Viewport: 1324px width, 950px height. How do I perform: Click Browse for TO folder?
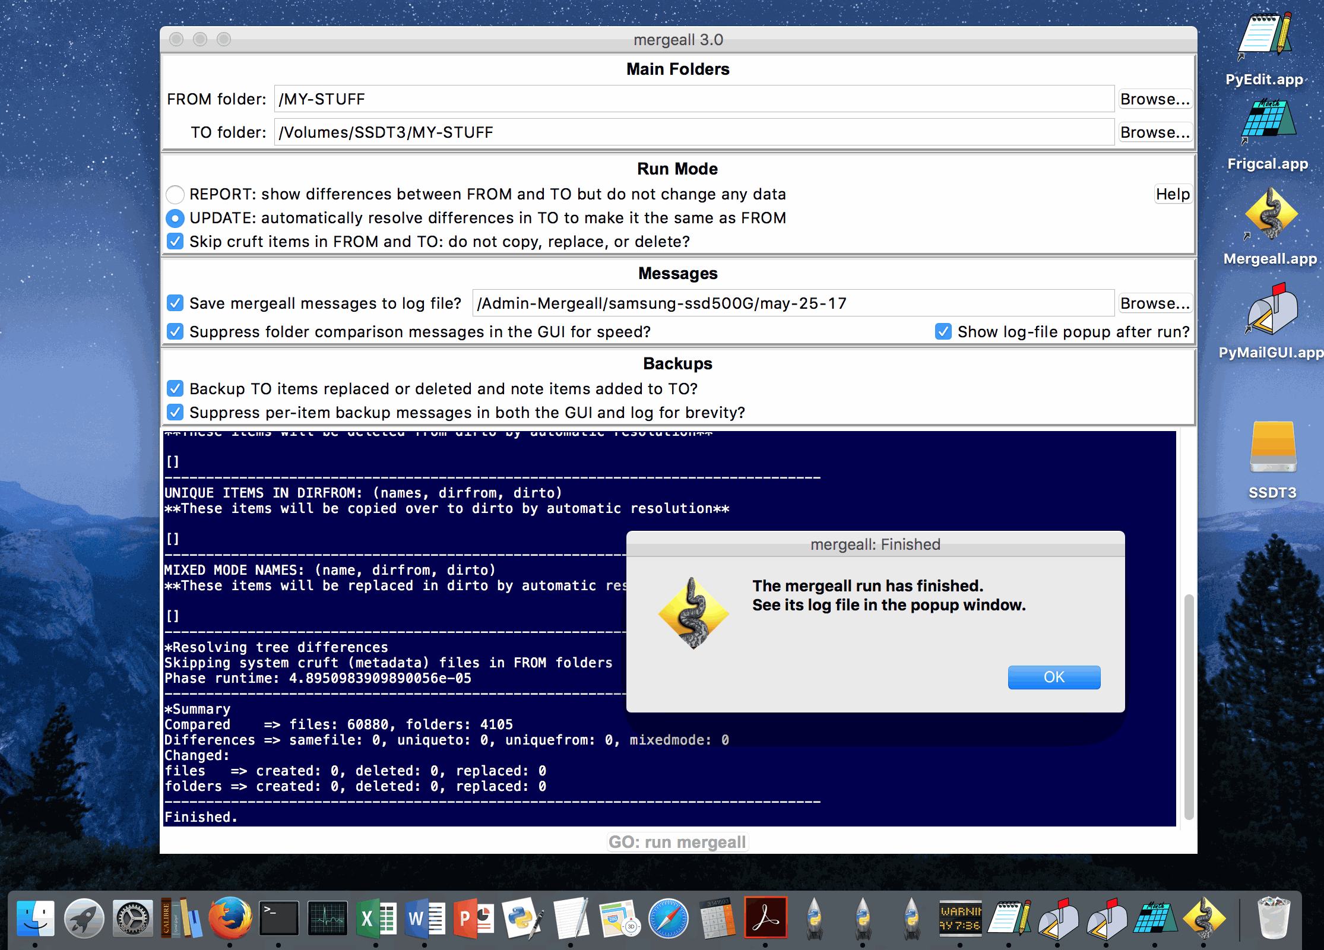pos(1155,132)
